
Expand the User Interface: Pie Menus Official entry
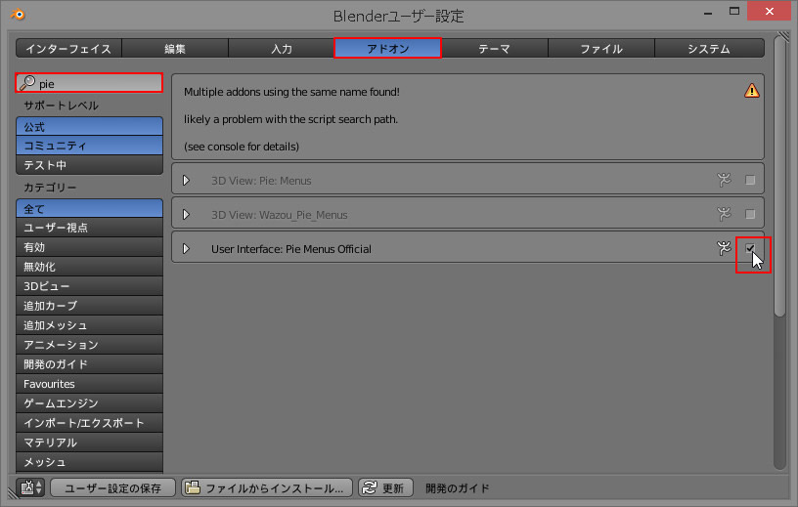[186, 249]
